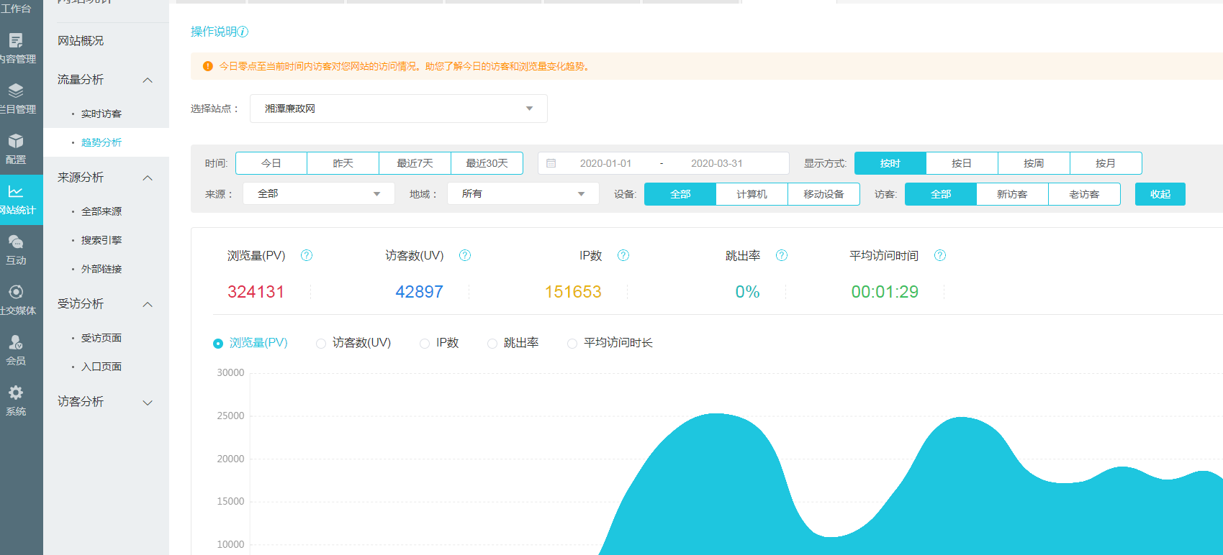Go to 搜索引擎 under 来源分析

[101, 241]
